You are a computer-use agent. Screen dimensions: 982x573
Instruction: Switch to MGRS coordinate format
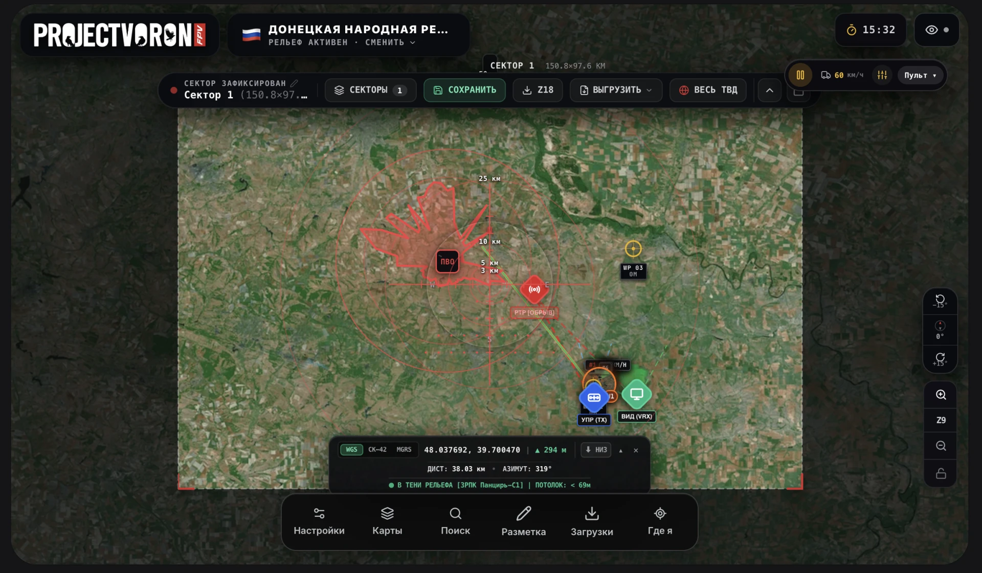(404, 450)
